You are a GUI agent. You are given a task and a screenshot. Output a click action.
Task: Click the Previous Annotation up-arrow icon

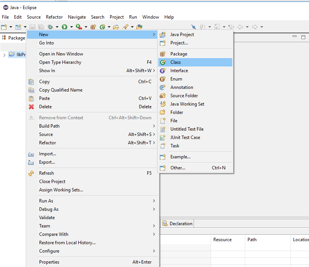click(217, 27)
